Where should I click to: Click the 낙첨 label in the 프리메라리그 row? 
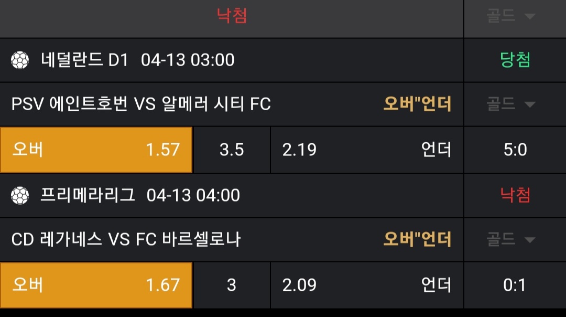click(515, 196)
